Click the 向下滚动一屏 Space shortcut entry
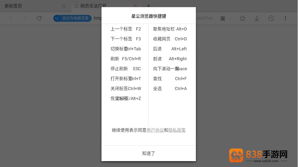Viewport: 298px width, 167px height. pyautogui.click(x=170, y=69)
